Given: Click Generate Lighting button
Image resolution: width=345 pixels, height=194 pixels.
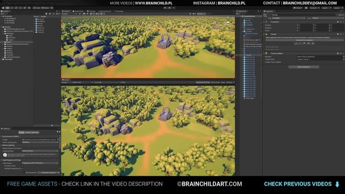Looking at the screenshot, I should pos(49,172).
